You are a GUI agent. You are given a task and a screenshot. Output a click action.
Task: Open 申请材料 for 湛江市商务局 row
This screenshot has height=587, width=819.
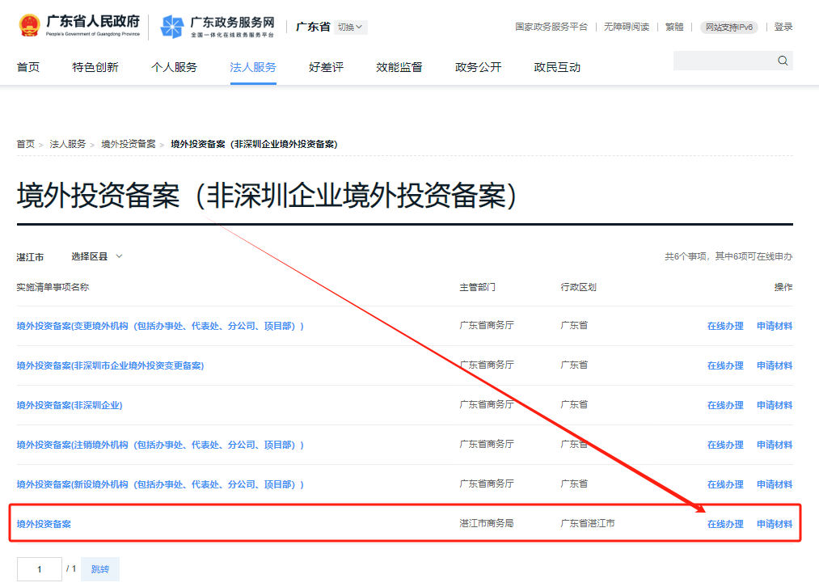(x=774, y=524)
